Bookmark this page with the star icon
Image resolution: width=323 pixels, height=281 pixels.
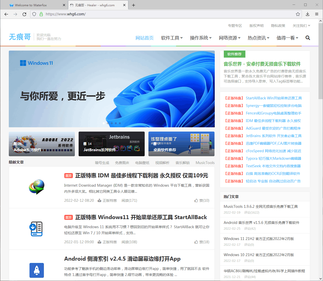pyautogui.click(x=298, y=14)
